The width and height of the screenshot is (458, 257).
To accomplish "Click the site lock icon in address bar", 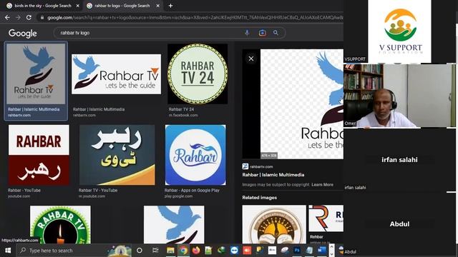I will [42, 18].
